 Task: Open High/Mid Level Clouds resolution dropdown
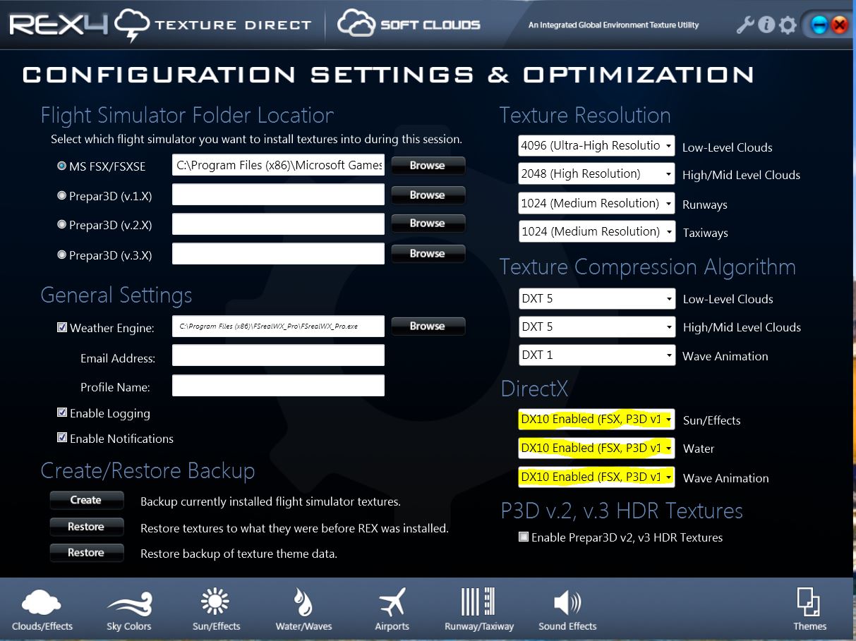coord(597,174)
